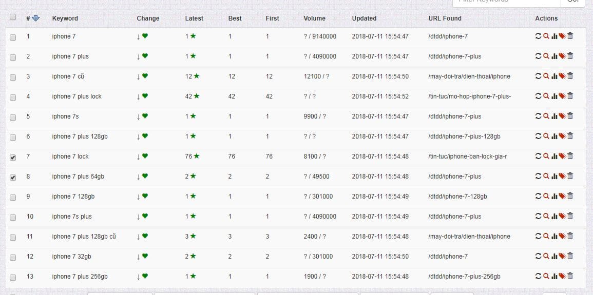
Task: Open search icon for iphone 7 32gb
Action: coord(546,256)
